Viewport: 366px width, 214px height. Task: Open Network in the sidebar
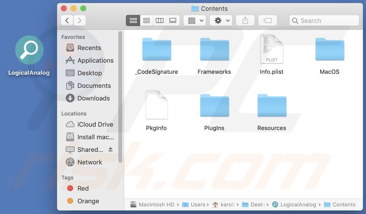click(x=84, y=162)
